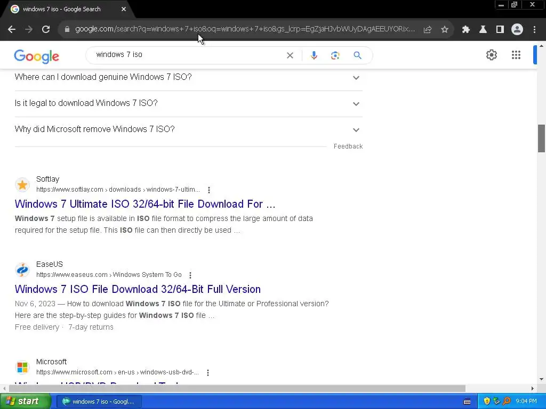Open more options for Softlay result
The width and height of the screenshot is (546, 409).
click(209, 190)
